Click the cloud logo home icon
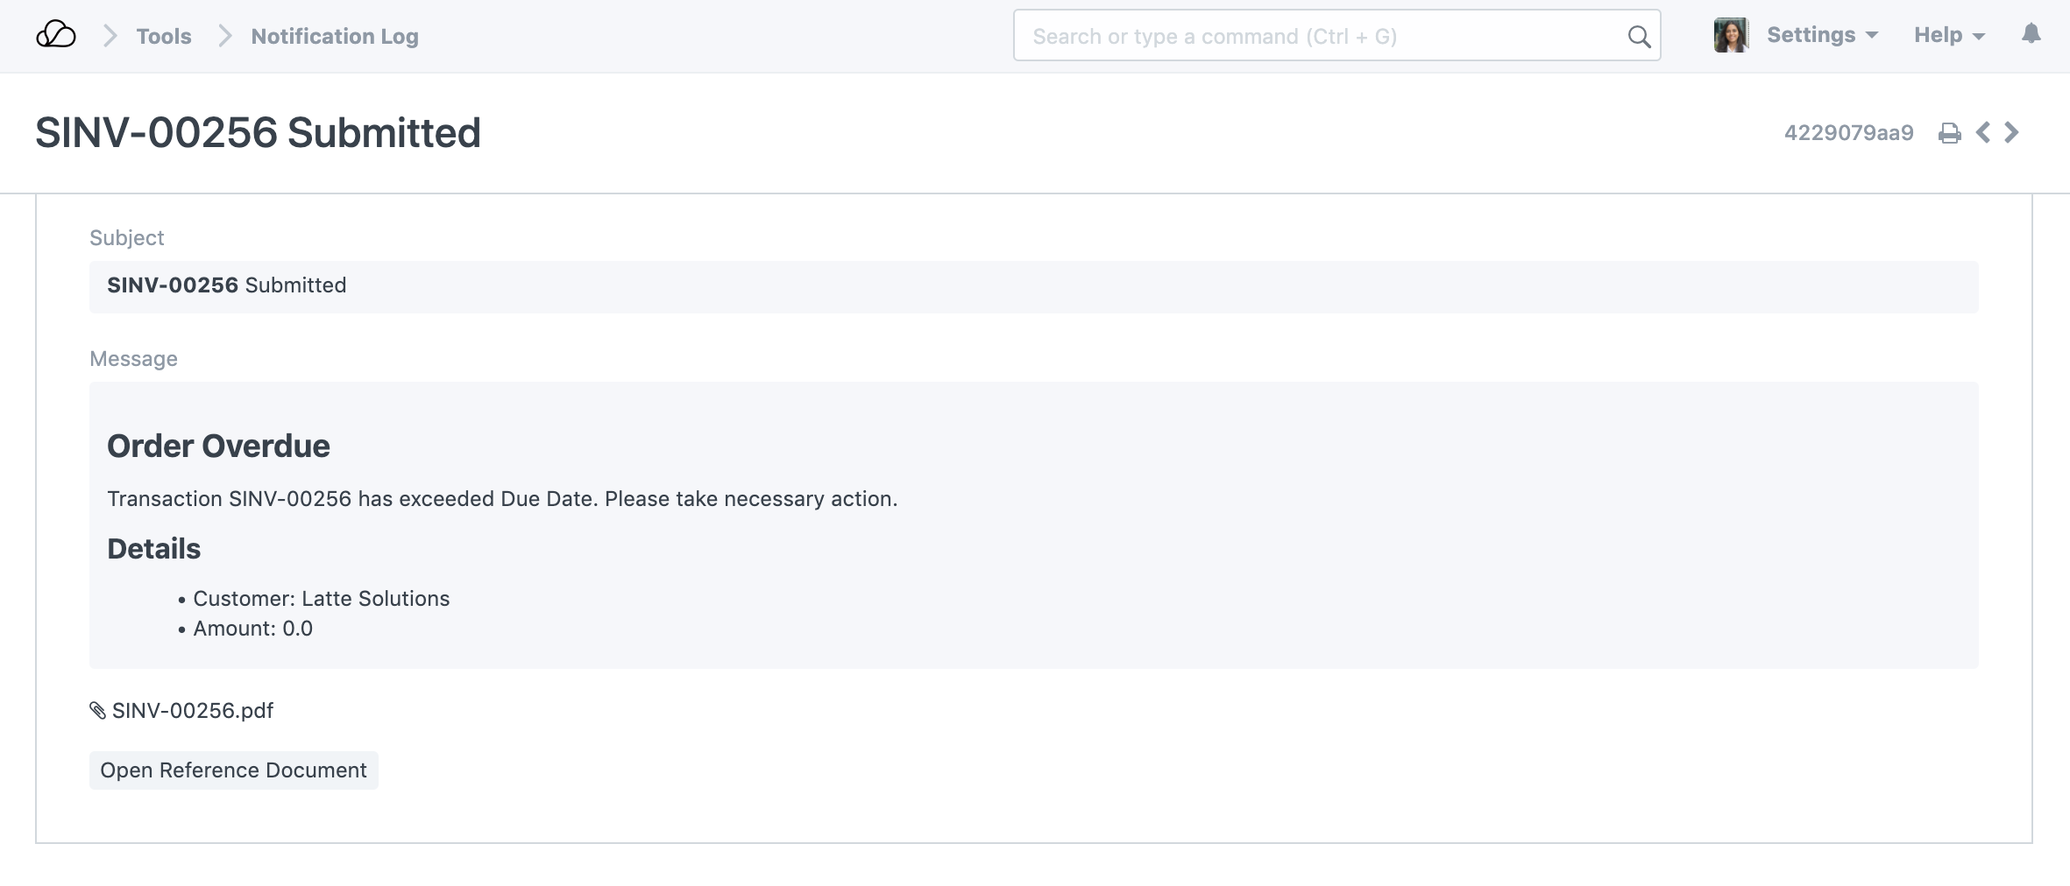Screen dimensions: 2070x886 click(55, 36)
